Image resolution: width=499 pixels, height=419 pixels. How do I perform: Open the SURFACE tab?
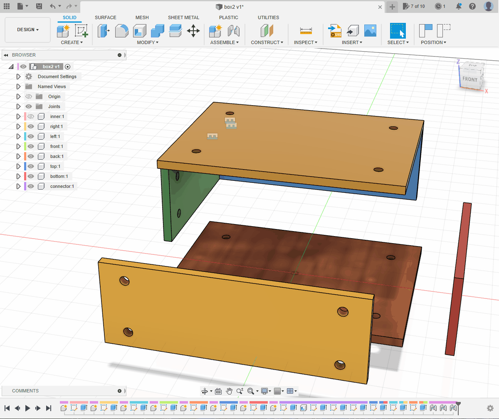click(x=105, y=17)
